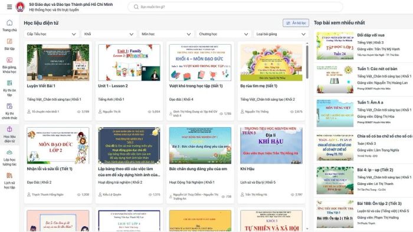The width and height of the screenshot is (413, 232).
Task: Open Khí Hậu lesson thumbnail
Action: tap(271, 145)
